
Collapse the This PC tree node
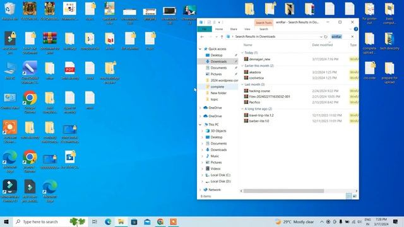pyautogui.click(x=200, y=125)
